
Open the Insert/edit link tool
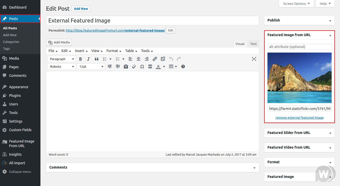coord(155,59)
